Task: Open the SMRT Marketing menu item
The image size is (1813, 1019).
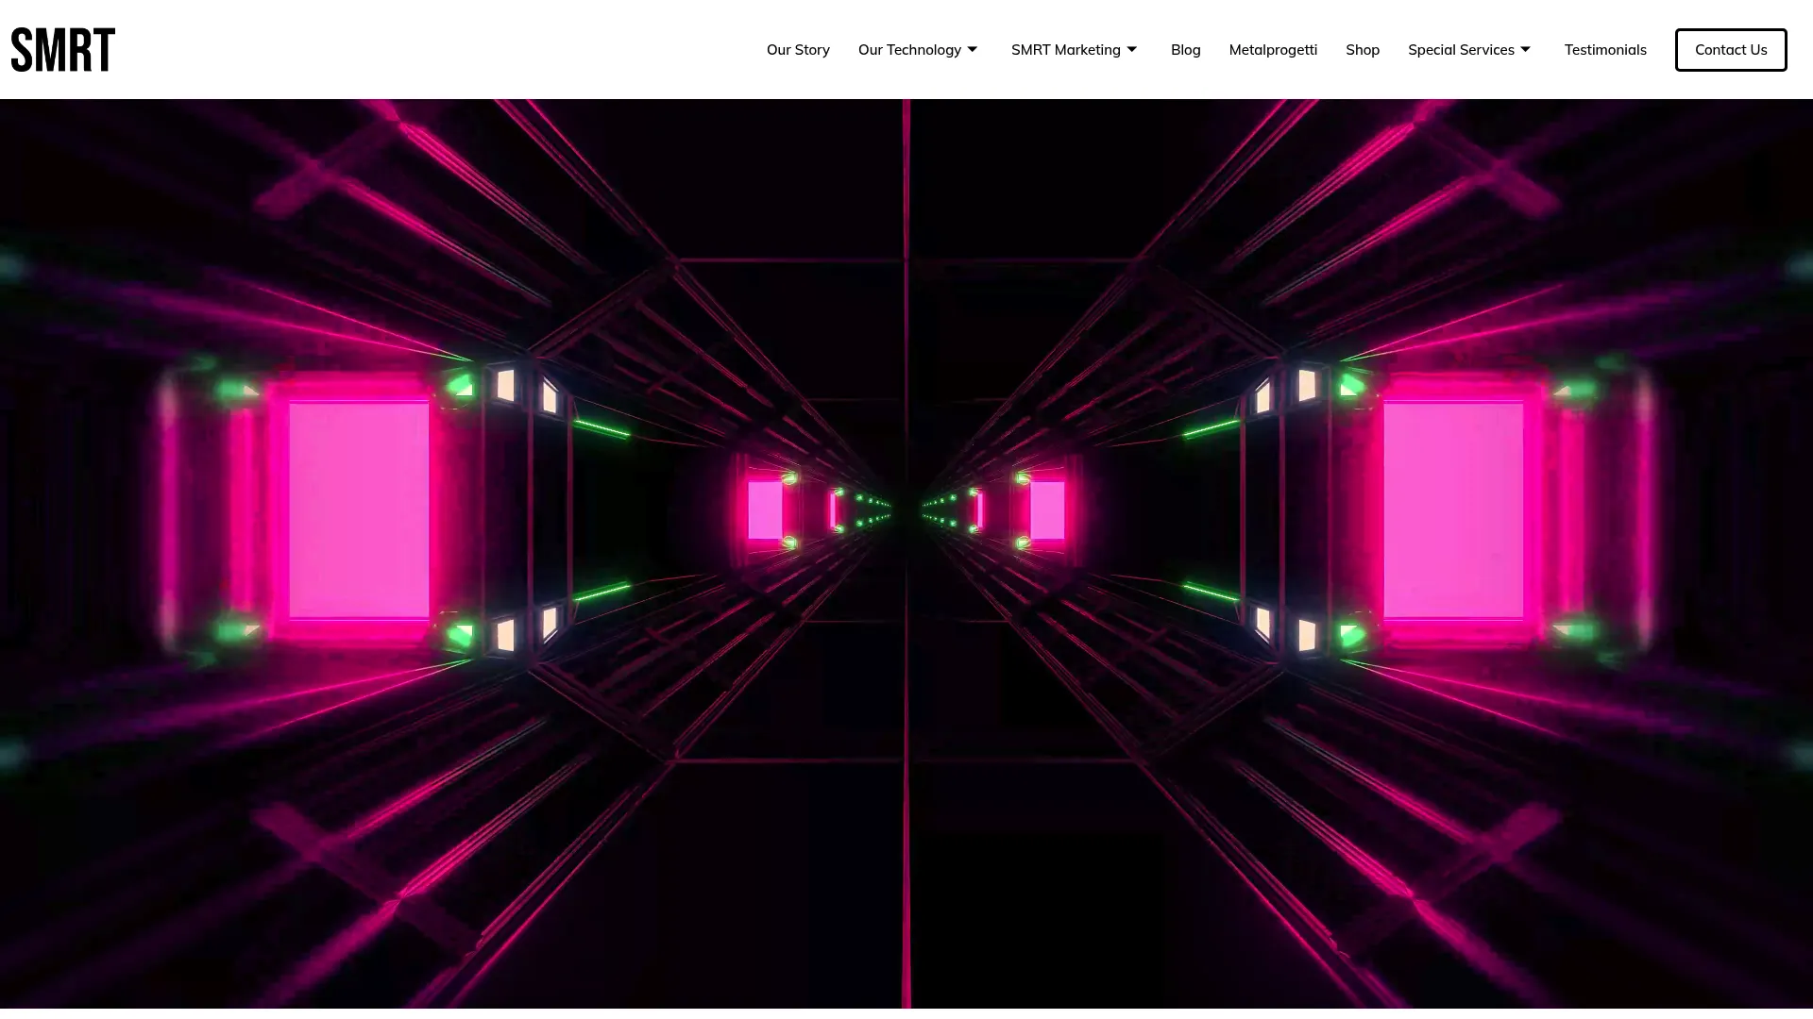Action: [x=1065, y=50]
